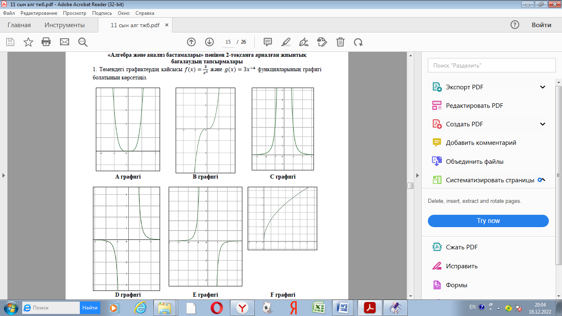Open Windows Explorer folder in taskbar
Screen dimensions: 562x316
[165, 308]
